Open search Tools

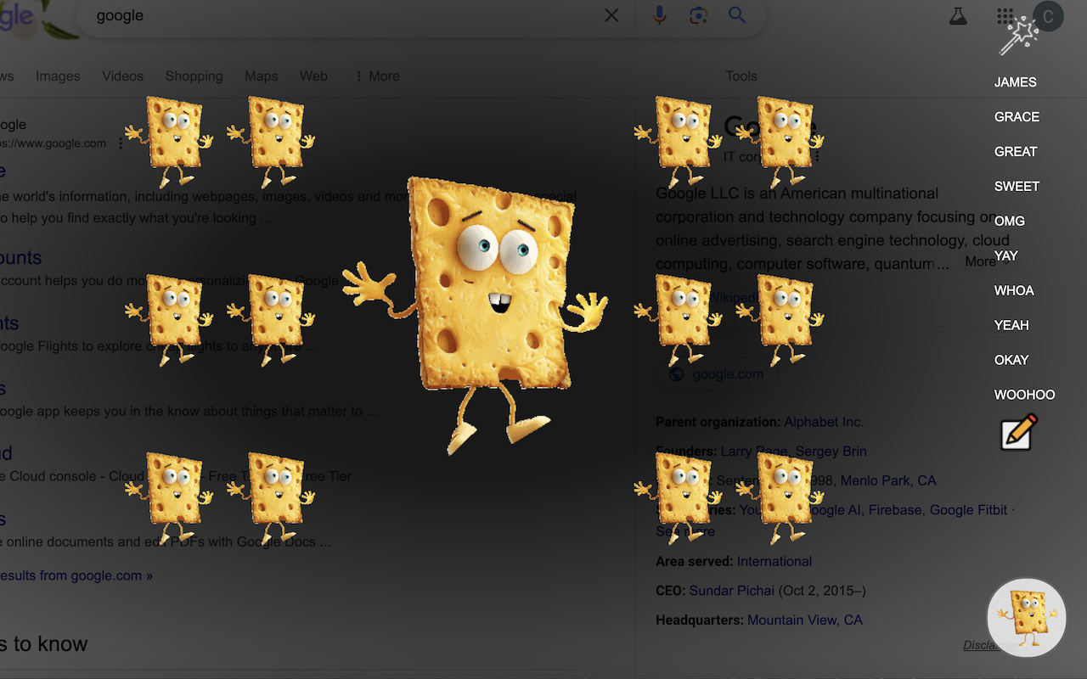point(741,76)
